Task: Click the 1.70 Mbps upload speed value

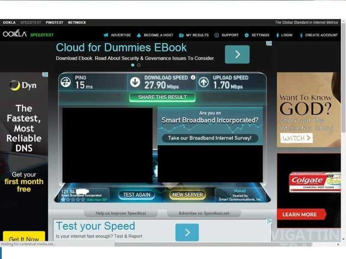Action: click(x=228, y=85)
